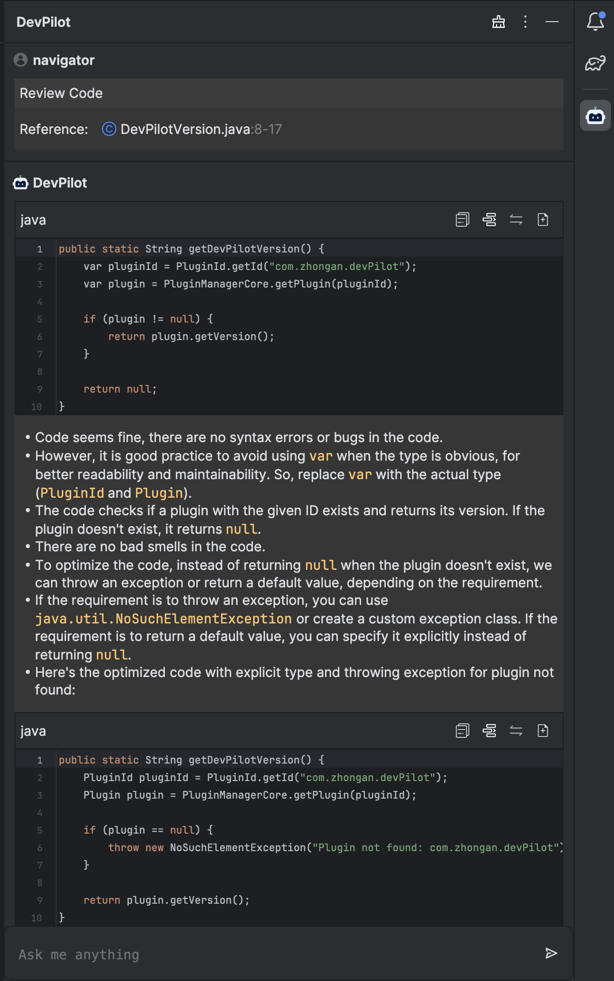Click the navigator username label
This screenshot has width=614, height=981.
tap(64, 60)
